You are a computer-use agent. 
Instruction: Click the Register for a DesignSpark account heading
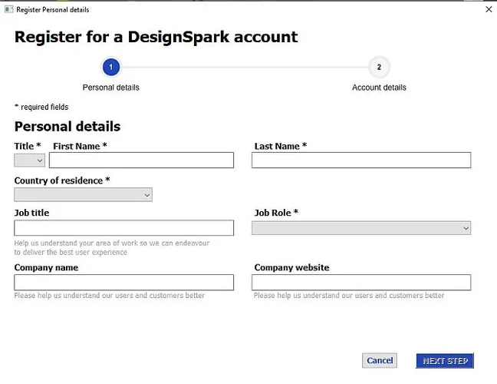coord(156,37)
